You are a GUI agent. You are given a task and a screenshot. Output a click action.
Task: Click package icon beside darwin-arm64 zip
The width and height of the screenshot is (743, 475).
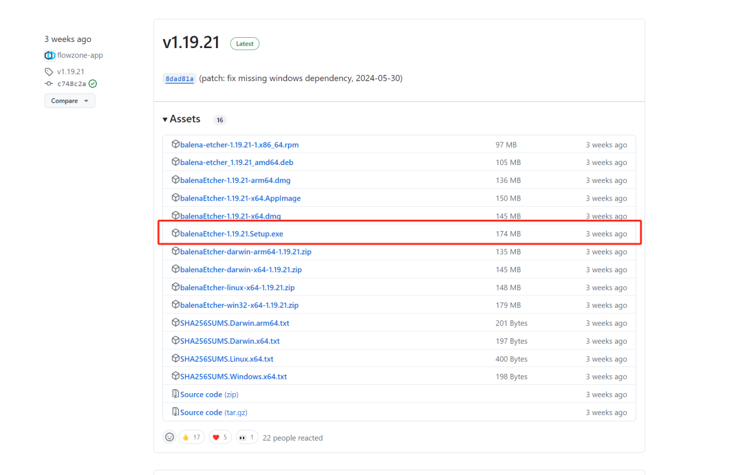175,251
